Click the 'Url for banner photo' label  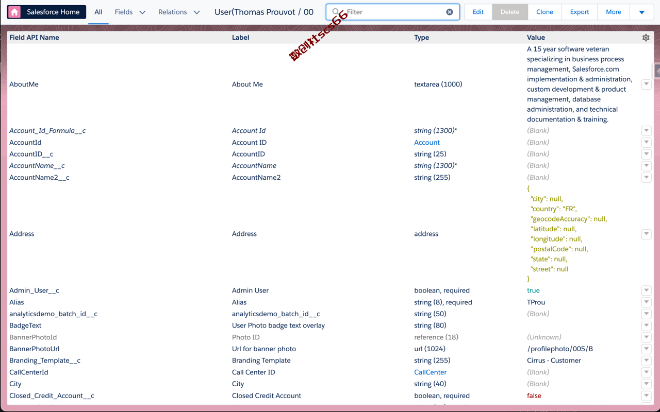click(264, 349)
